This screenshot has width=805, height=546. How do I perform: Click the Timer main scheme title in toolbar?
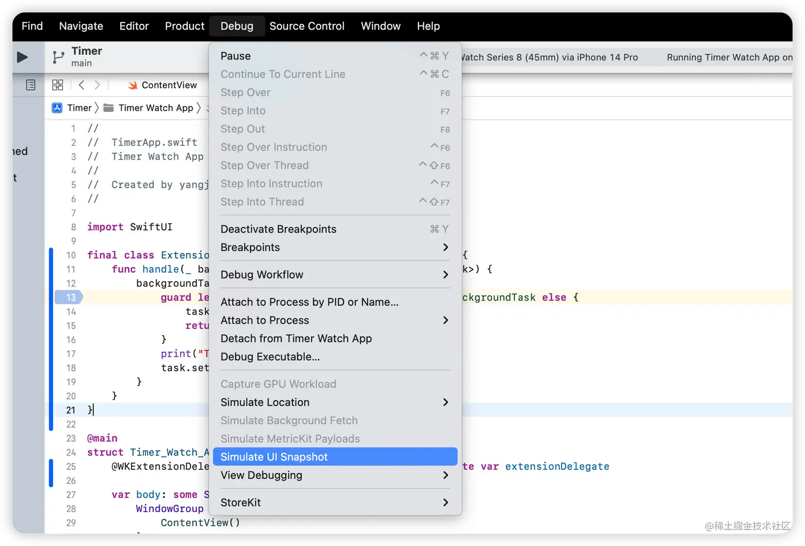(x=86, y=56)
